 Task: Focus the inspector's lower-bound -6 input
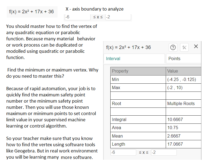tap(123, 152)
